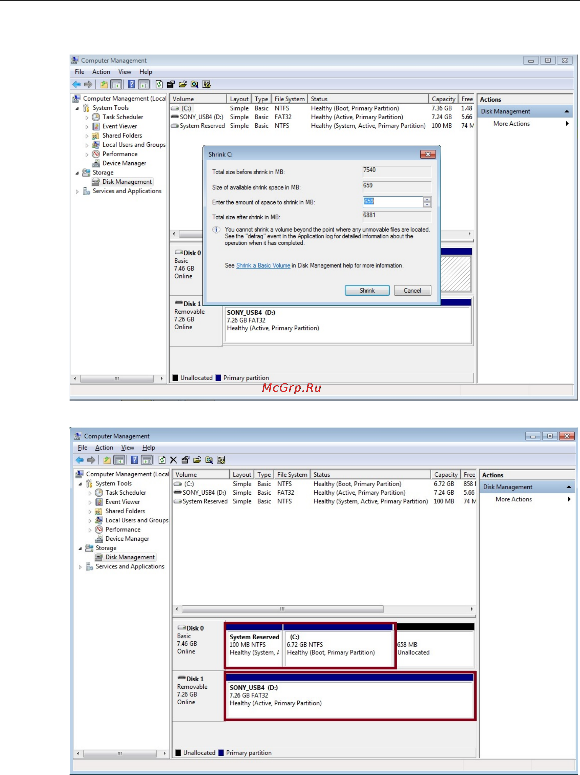
Task: Select the System Reserved row in lower volume list
Action: (325, 501)
